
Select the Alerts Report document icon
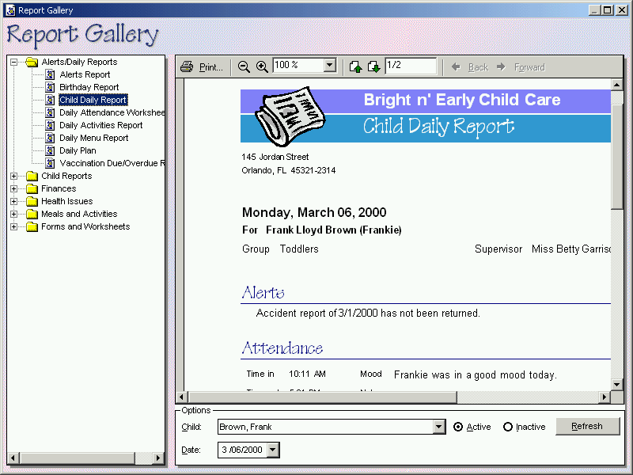pyautogui.click(x=50, y=74)
